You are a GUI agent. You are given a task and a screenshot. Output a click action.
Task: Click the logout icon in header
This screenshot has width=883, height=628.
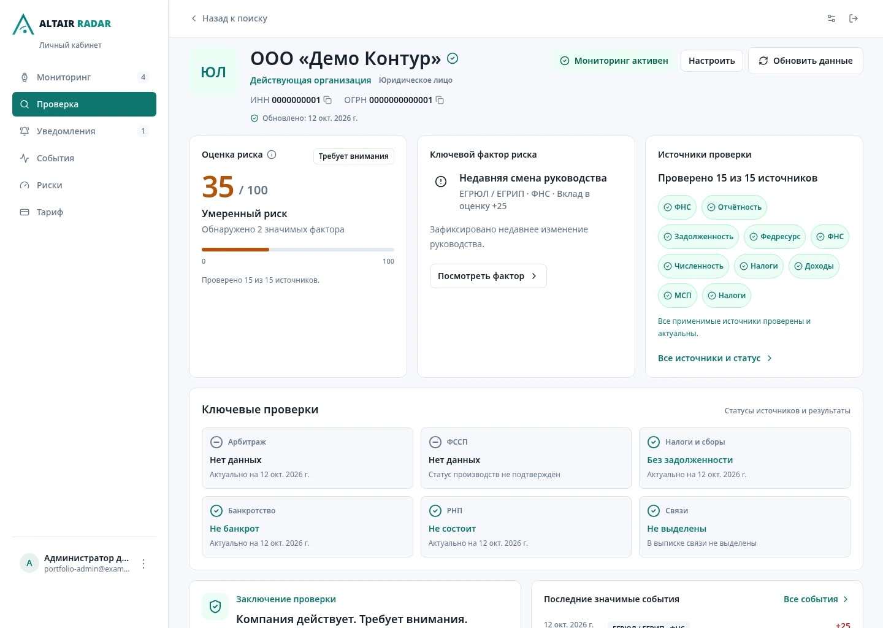click(x=854, y=18)
